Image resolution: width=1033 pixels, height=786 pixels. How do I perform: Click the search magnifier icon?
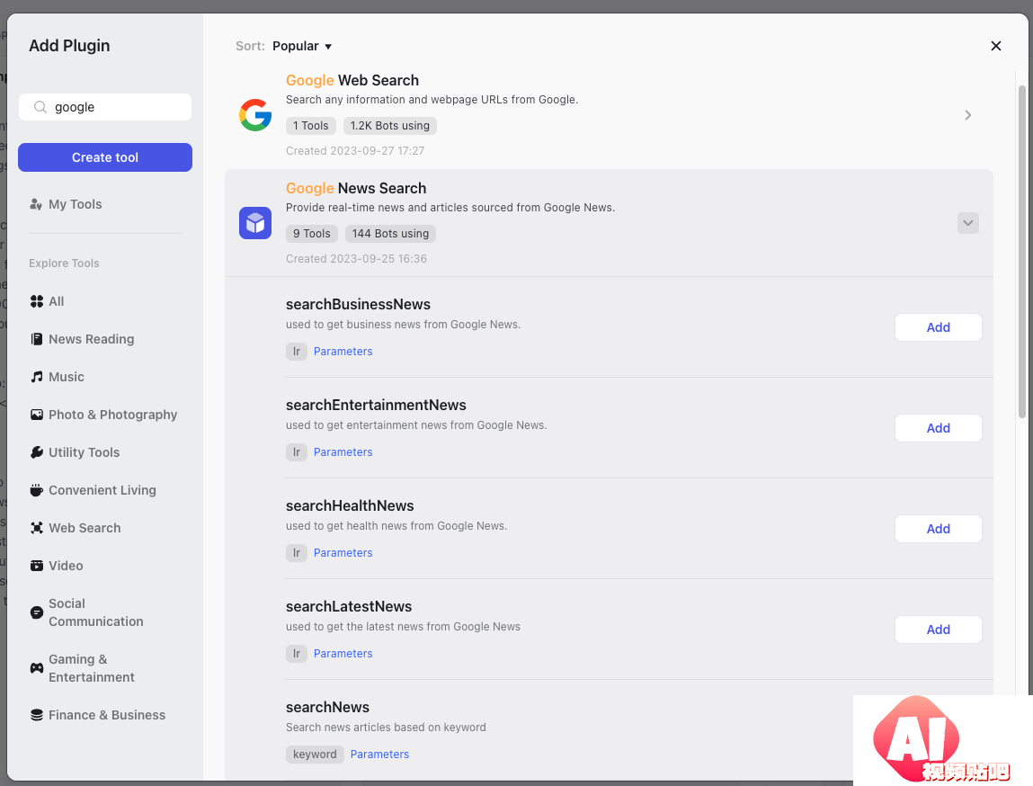coord(40,107)
